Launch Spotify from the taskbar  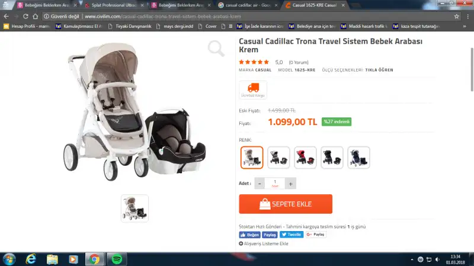[117, 259]
